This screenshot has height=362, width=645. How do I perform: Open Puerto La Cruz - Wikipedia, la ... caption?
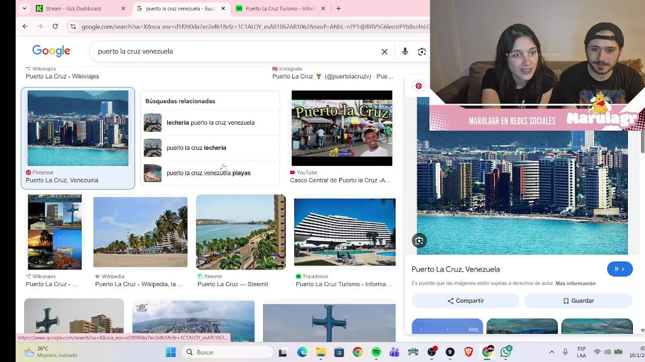point(139,284)
